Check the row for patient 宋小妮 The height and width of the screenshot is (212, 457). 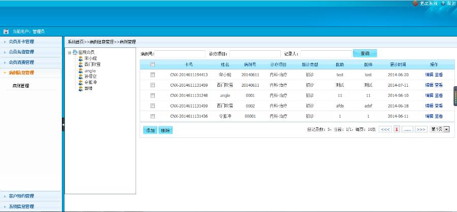tap(152, 75)
